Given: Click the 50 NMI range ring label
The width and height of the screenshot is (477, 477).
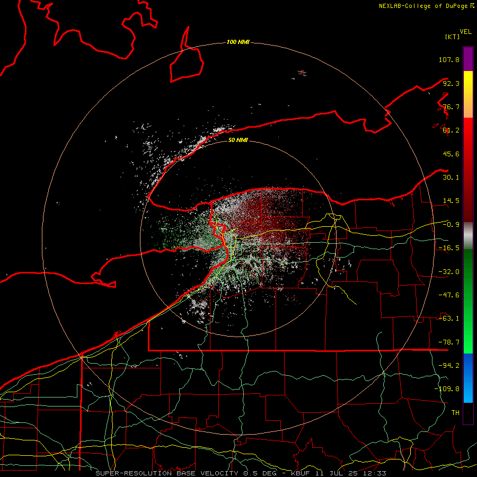Looking at the screenshot, I should 238,140.
